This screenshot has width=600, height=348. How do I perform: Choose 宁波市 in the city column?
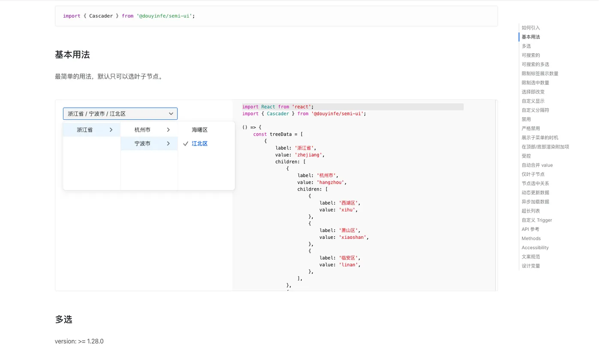143,144
